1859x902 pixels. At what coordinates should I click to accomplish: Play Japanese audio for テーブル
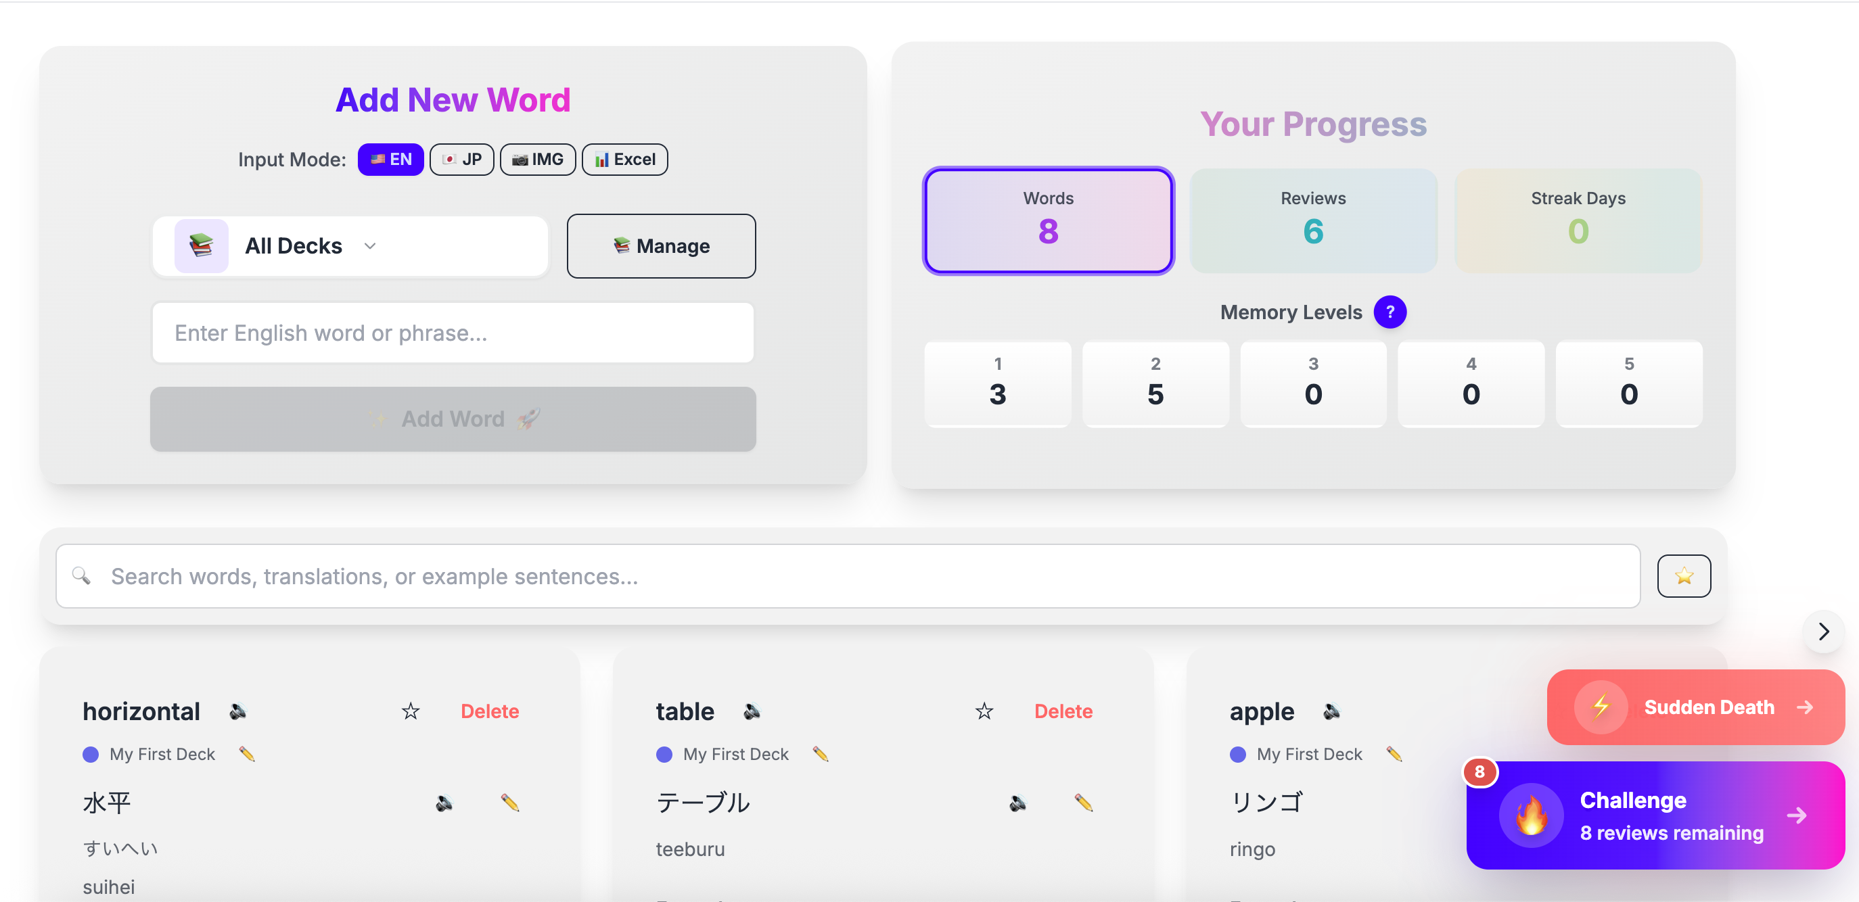pos(1018,803)
